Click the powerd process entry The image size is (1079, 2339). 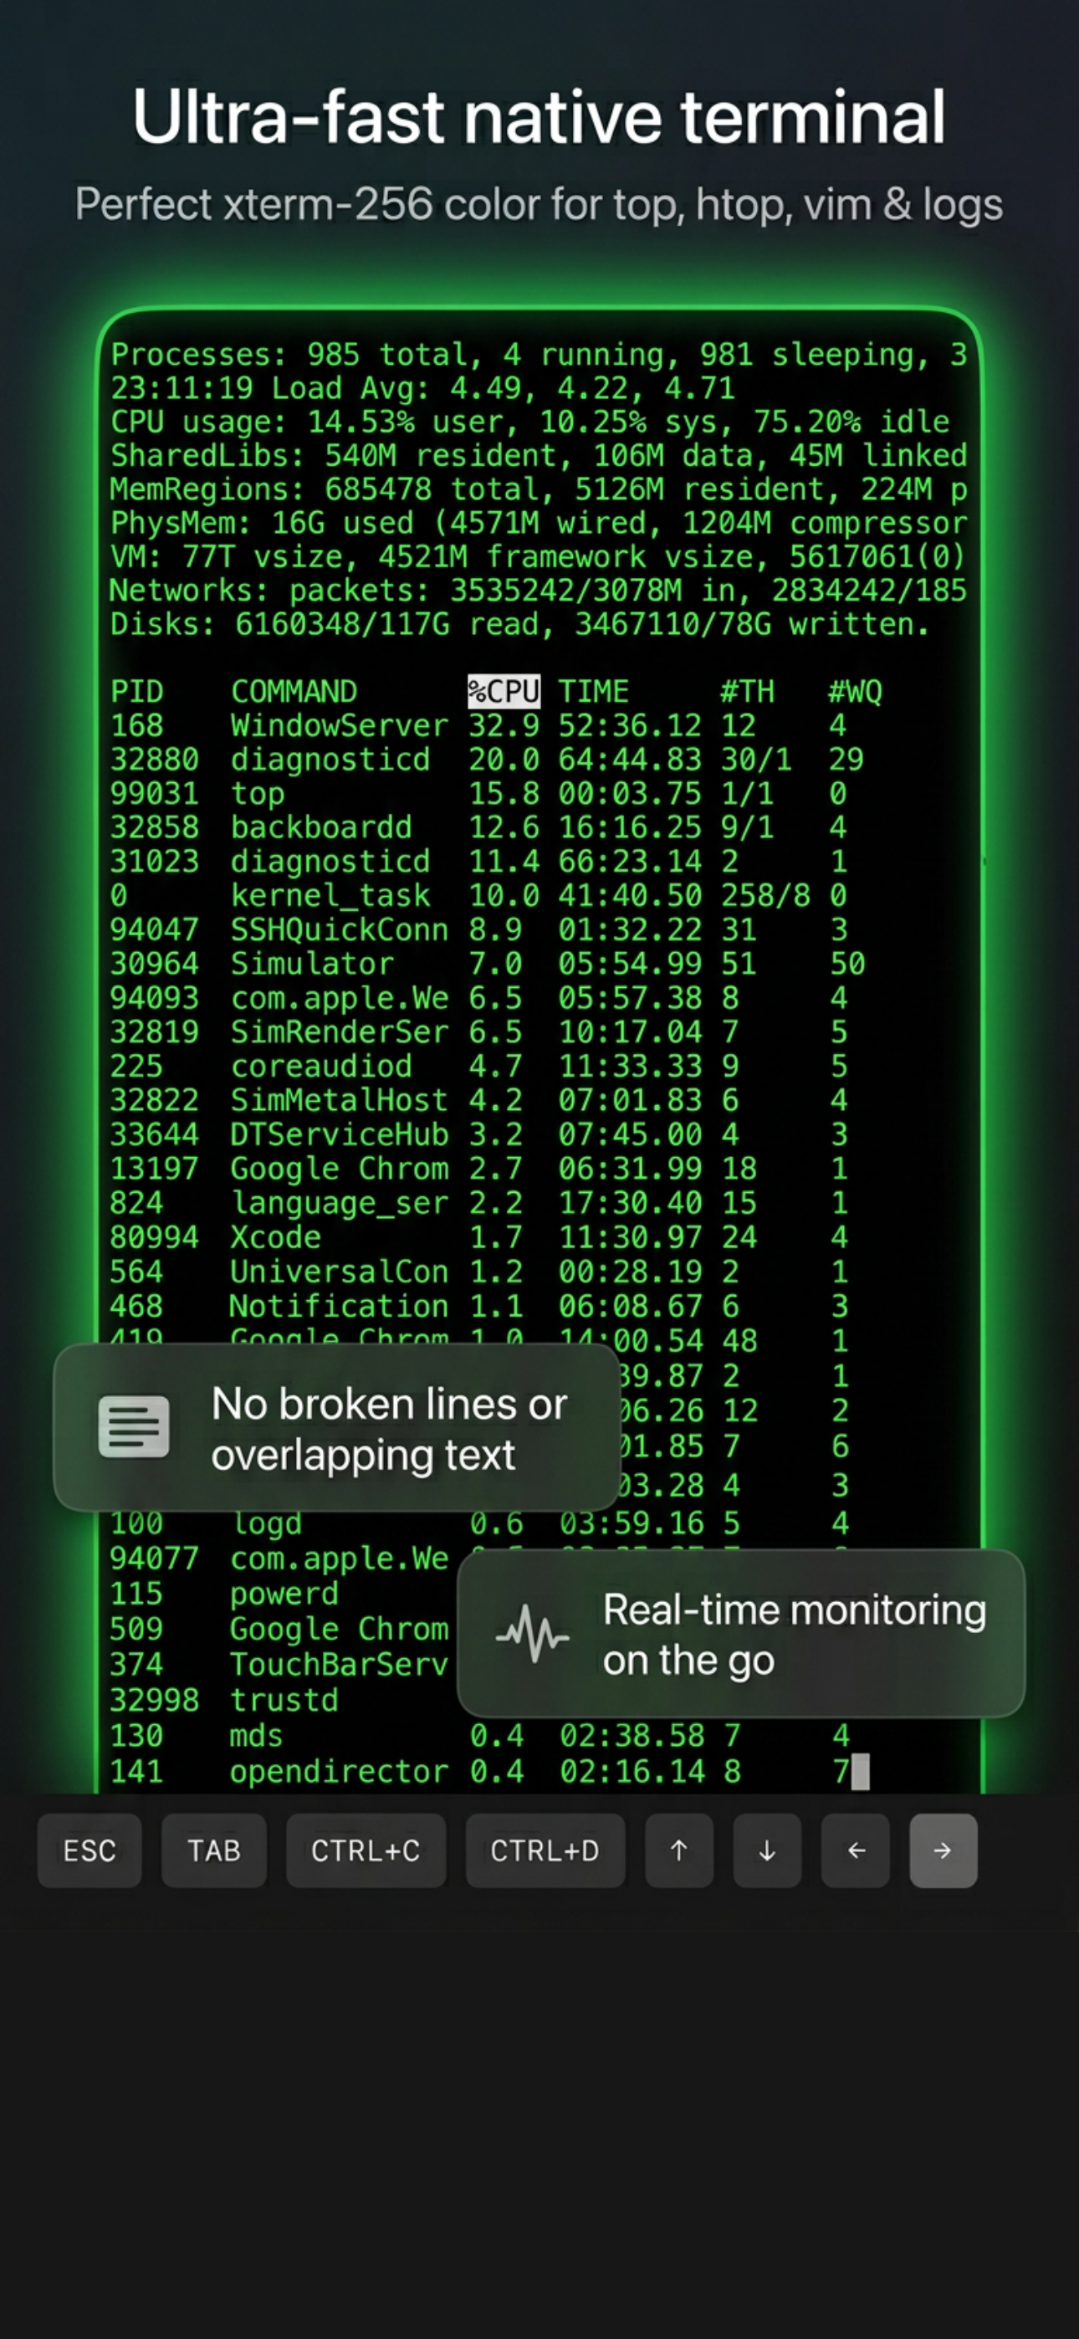coord(284,1594)
